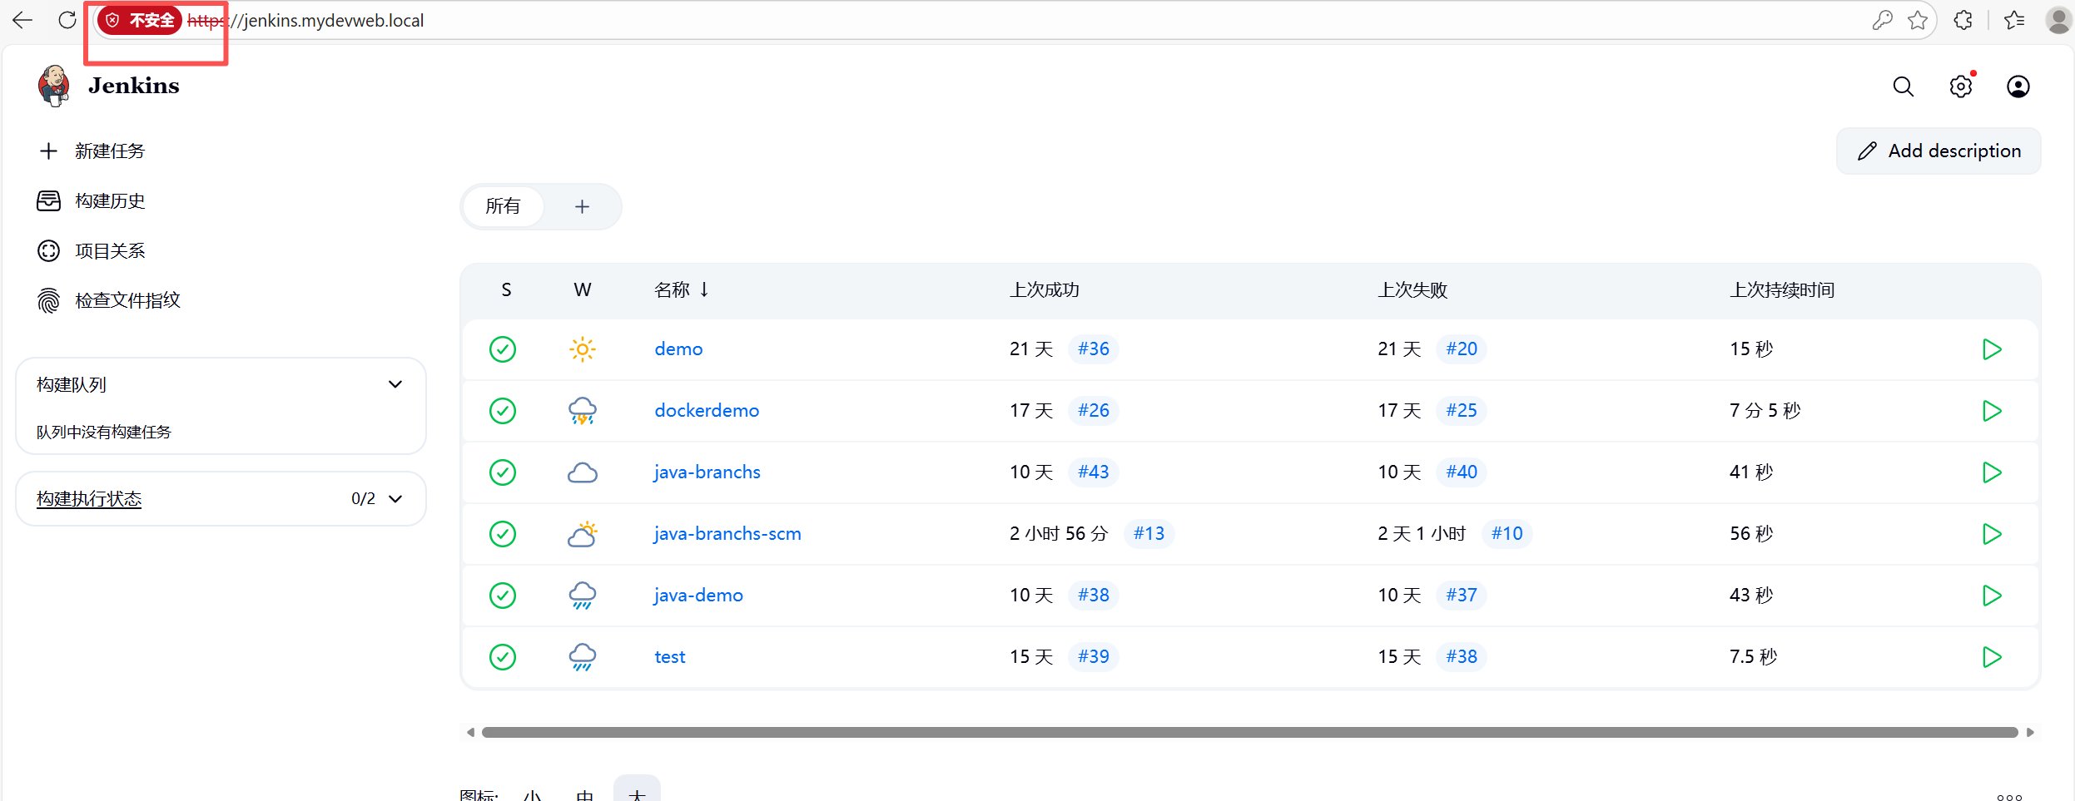Image resolution: width=2075 pixels, height=801 pixels.
Task: Click the Add description button
Action: 1938,151
